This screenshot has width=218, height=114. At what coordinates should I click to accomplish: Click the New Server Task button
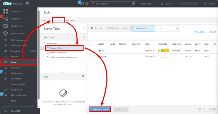[100, 109]
